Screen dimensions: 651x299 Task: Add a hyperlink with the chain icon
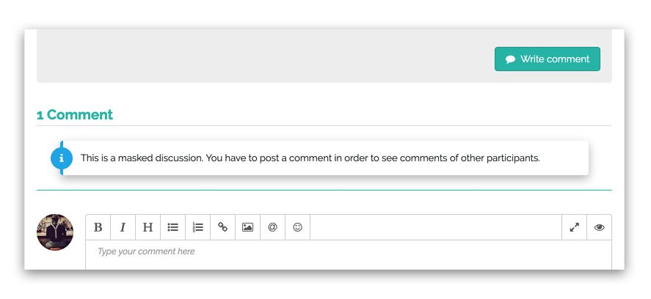pyautogui.click(x=222, y=227)
